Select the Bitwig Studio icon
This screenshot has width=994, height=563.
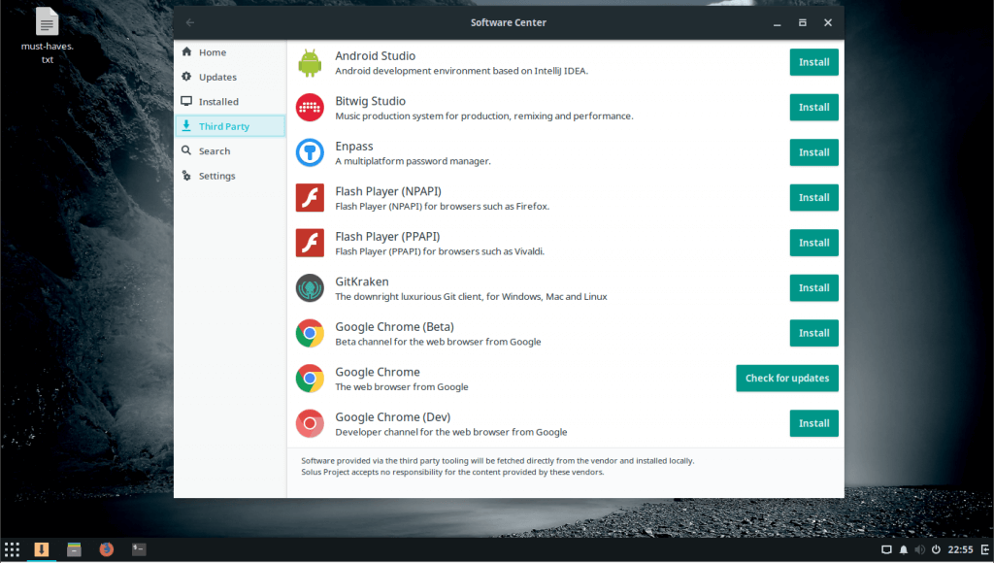(x=310, y=108)
